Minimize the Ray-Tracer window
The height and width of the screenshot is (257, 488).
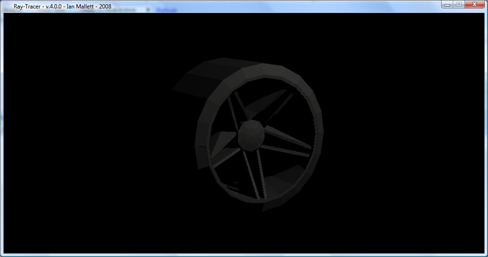[x=448, y=5]
